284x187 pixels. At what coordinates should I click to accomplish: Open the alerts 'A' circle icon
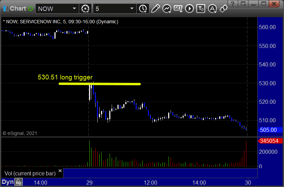212,9
